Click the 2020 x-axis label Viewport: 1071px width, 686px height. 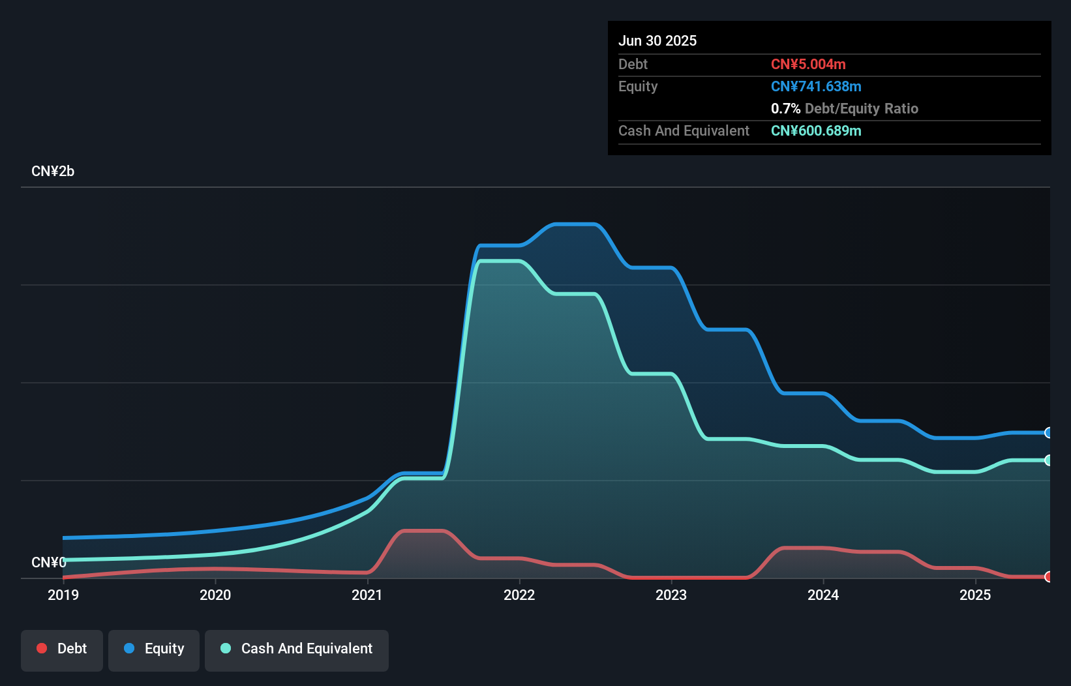tap(215, 595)
